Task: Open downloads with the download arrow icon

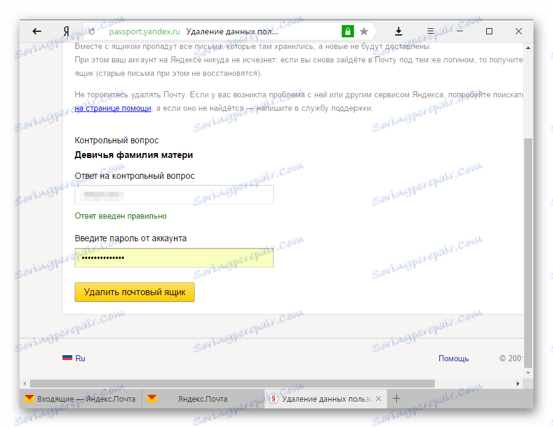Action: (x=399, y=31)
